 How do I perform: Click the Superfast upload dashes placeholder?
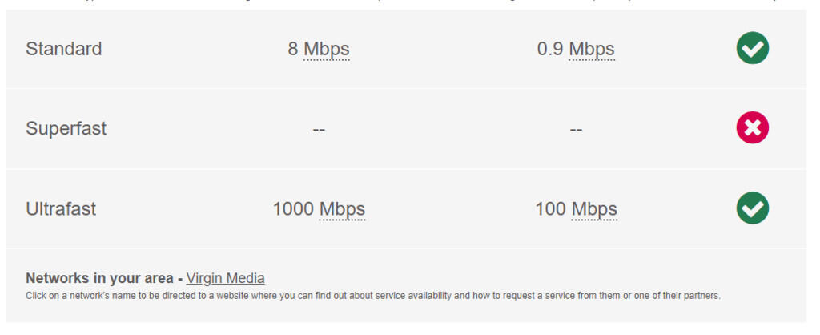tap(576, 129)
